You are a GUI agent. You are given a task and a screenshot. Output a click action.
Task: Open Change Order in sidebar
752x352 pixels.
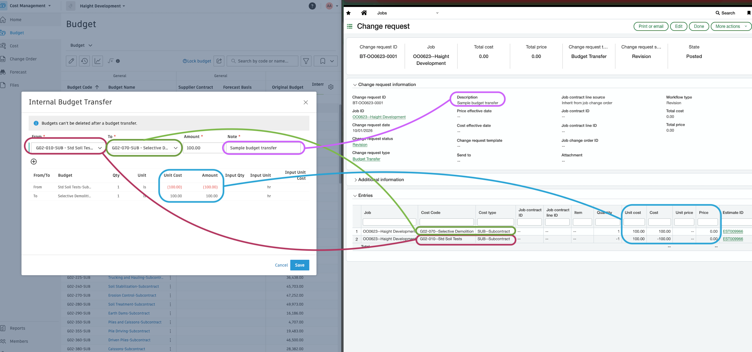point(23,59)
